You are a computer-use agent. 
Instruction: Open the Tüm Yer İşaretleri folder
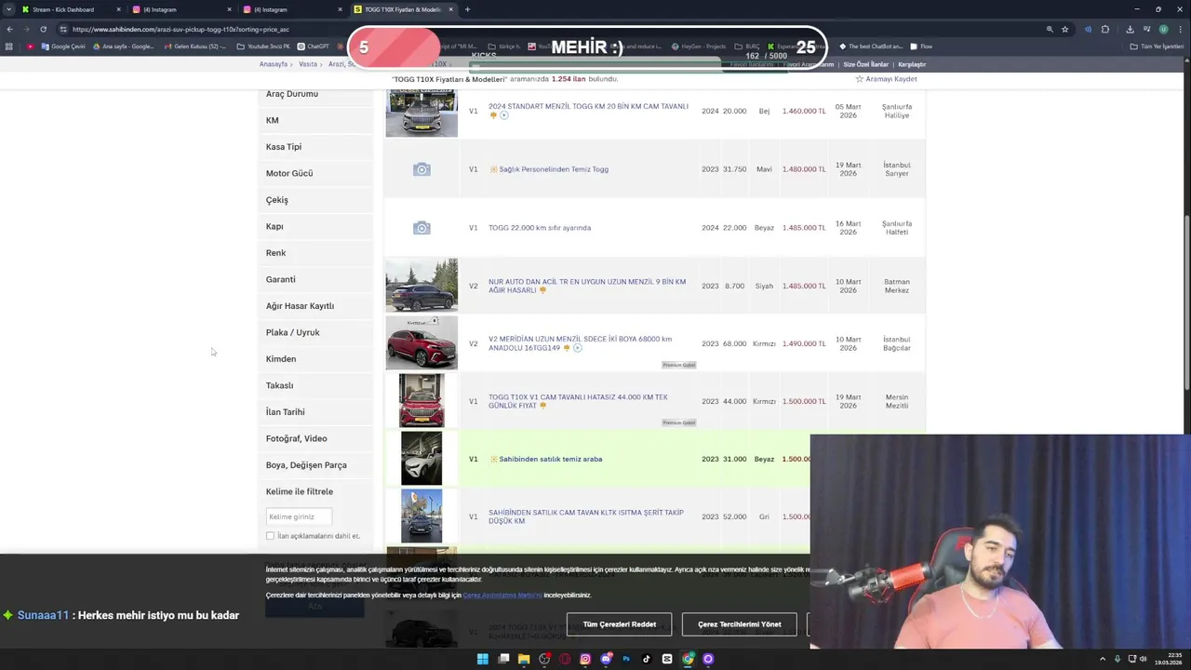point(1157,47)
